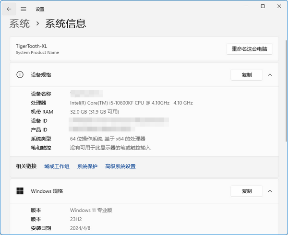Click the 重命名这台电脑 button
Image resolution: width=288 pixels, height=235 pixels.
click(x=249, y=49)
